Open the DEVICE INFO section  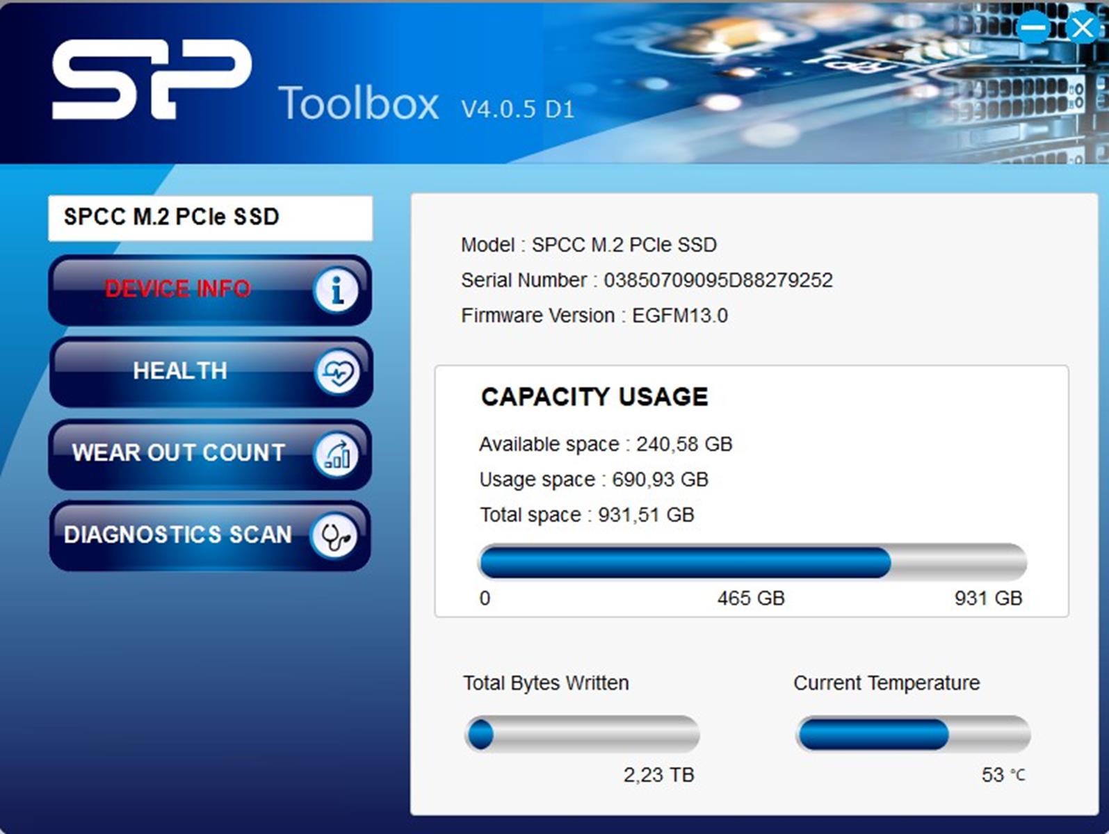click(177, 289)
